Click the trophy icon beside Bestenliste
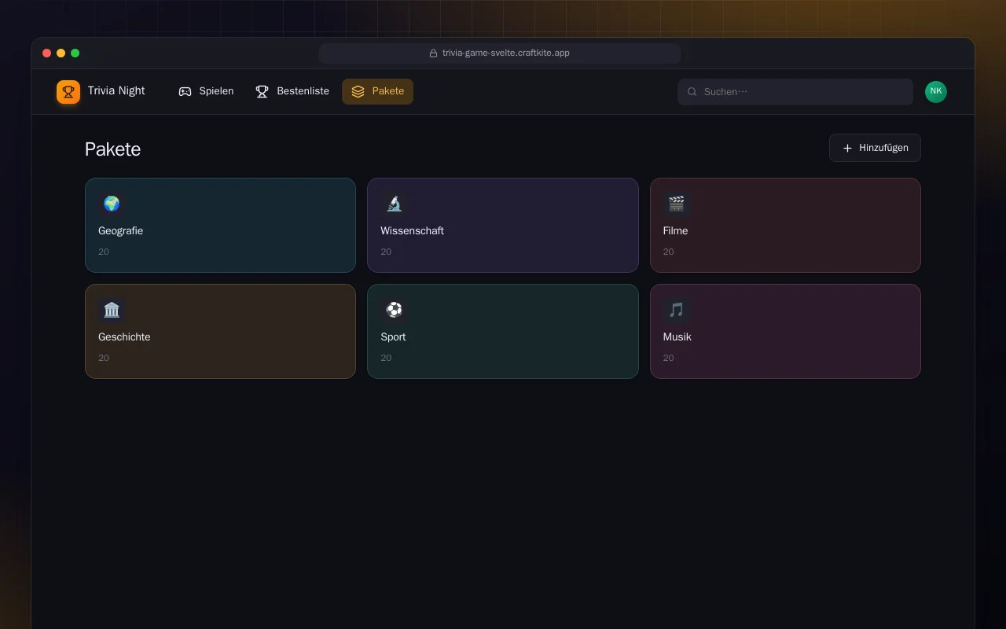Screen dimensions: 1006x629 263,91
